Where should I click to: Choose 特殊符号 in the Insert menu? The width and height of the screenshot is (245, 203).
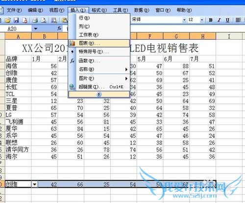click(x=99, y=52)
